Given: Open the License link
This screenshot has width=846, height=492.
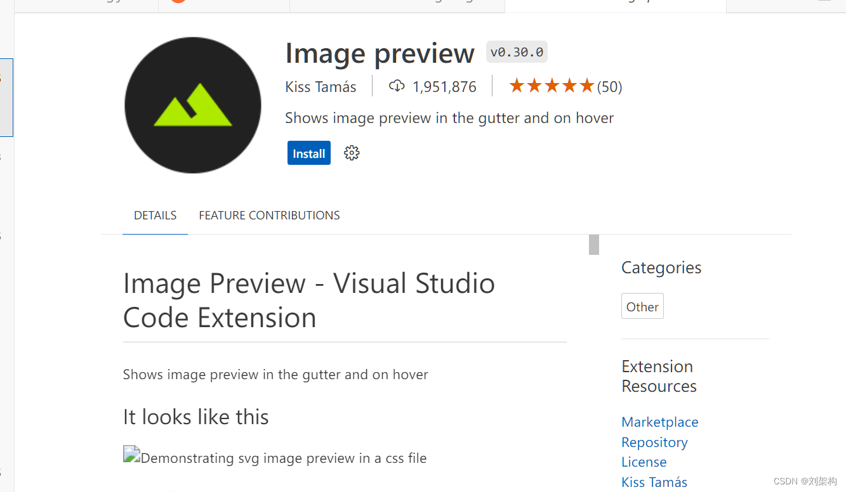Looking at the screenshot, I should pos(644,462).
